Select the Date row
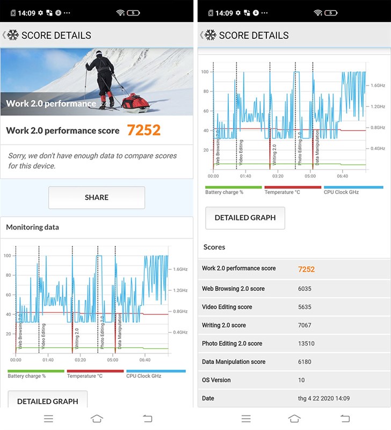Image resolution: width=391 pixels, height=430 pixels. click(294, 398)
